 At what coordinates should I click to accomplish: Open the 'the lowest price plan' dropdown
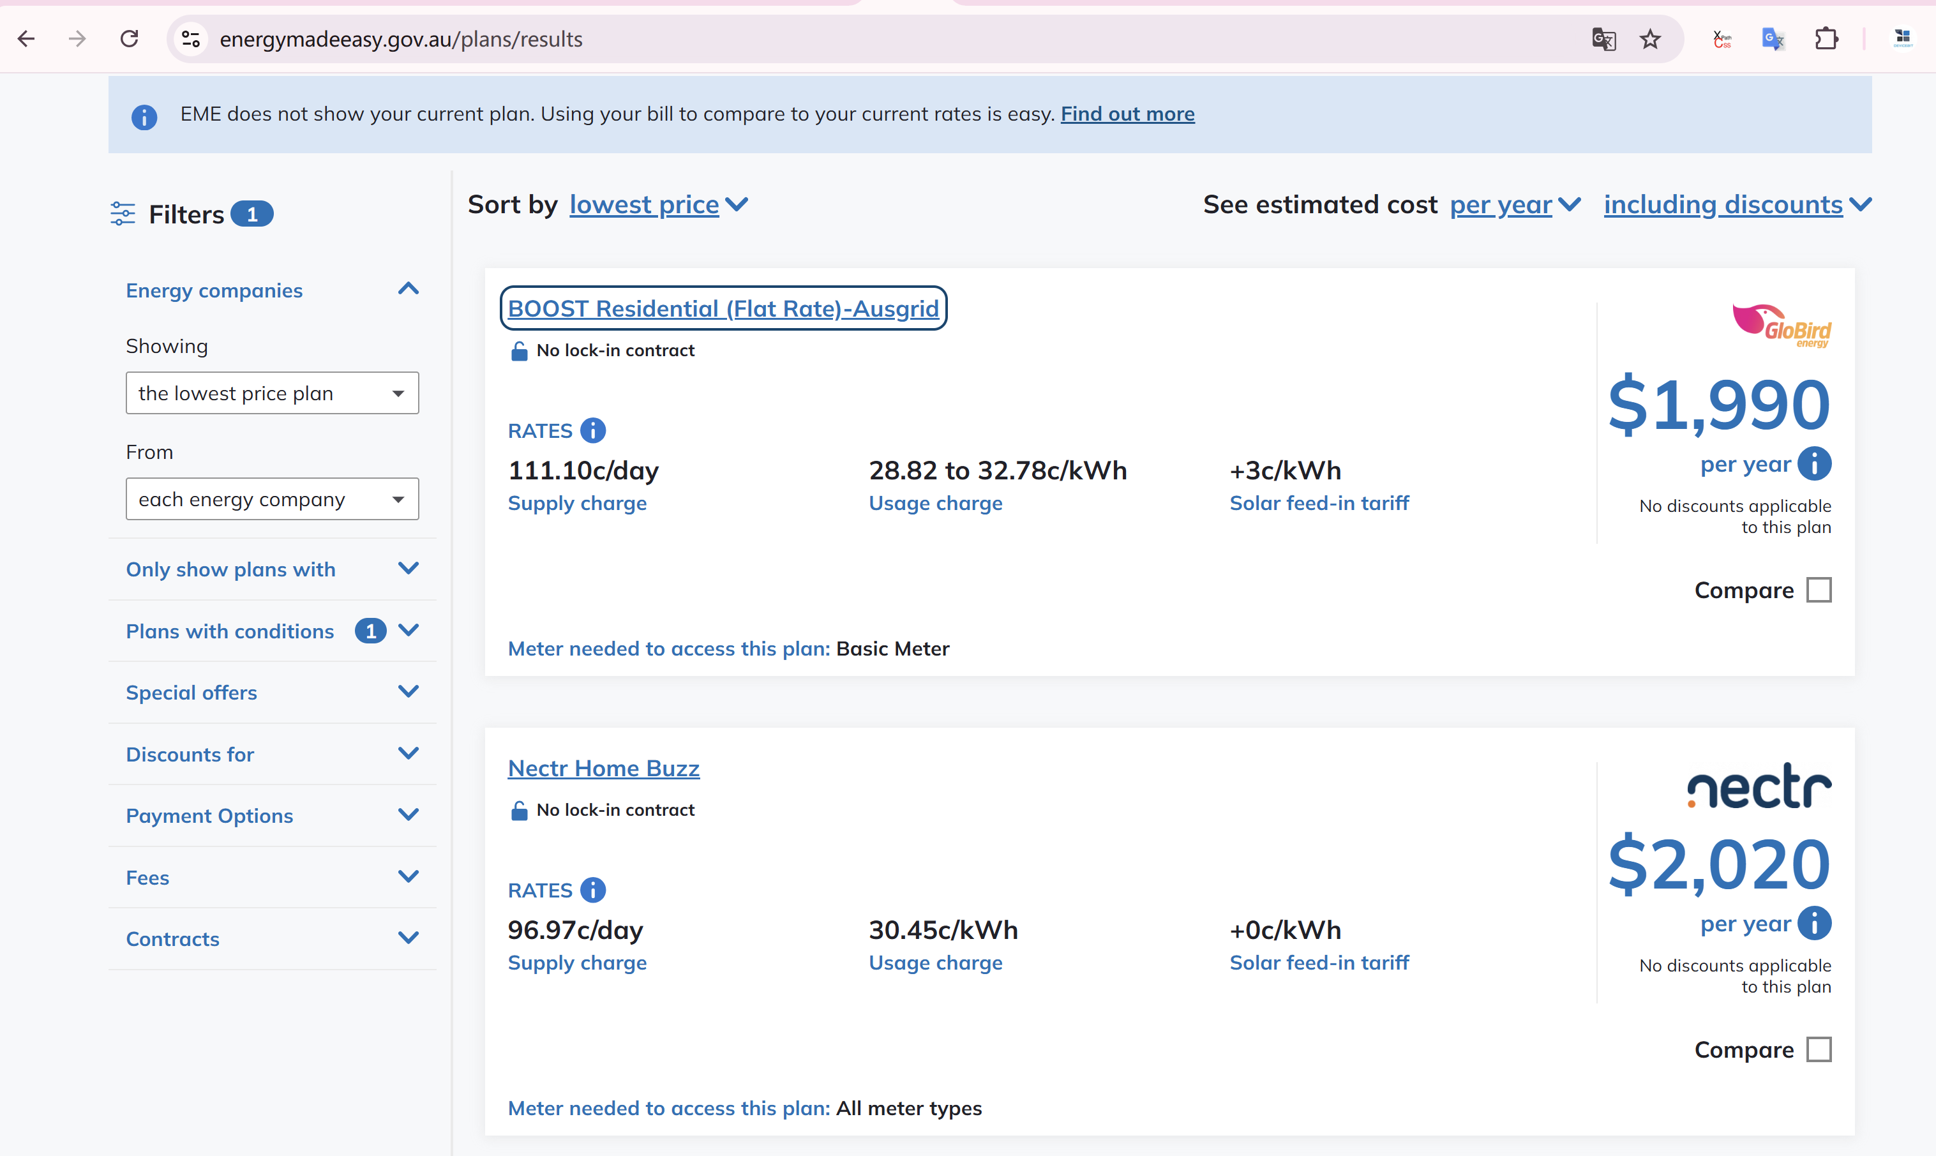[x=272, y=393]
